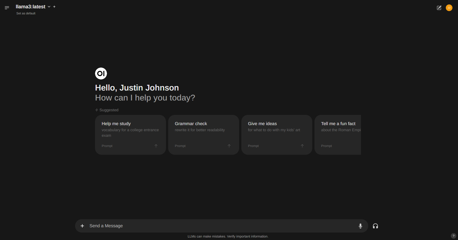The image size is (458, 240).
Task: Open the sidebar menu icon
Action: point(7,8)
